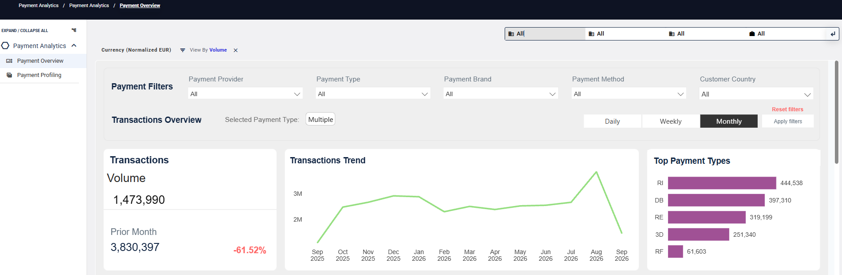This screenshot has width=842, height=275.
Task: Click the Top Payment Types heading
Action: [x=692, y=161]
